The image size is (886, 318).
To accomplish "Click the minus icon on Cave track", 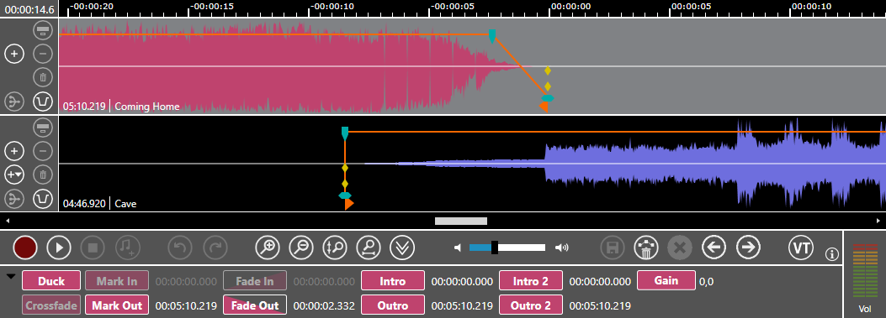I will tap(43, 151).
